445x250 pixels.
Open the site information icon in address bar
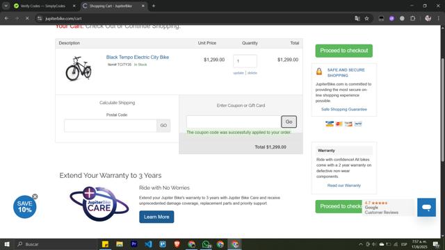point(40,19)
